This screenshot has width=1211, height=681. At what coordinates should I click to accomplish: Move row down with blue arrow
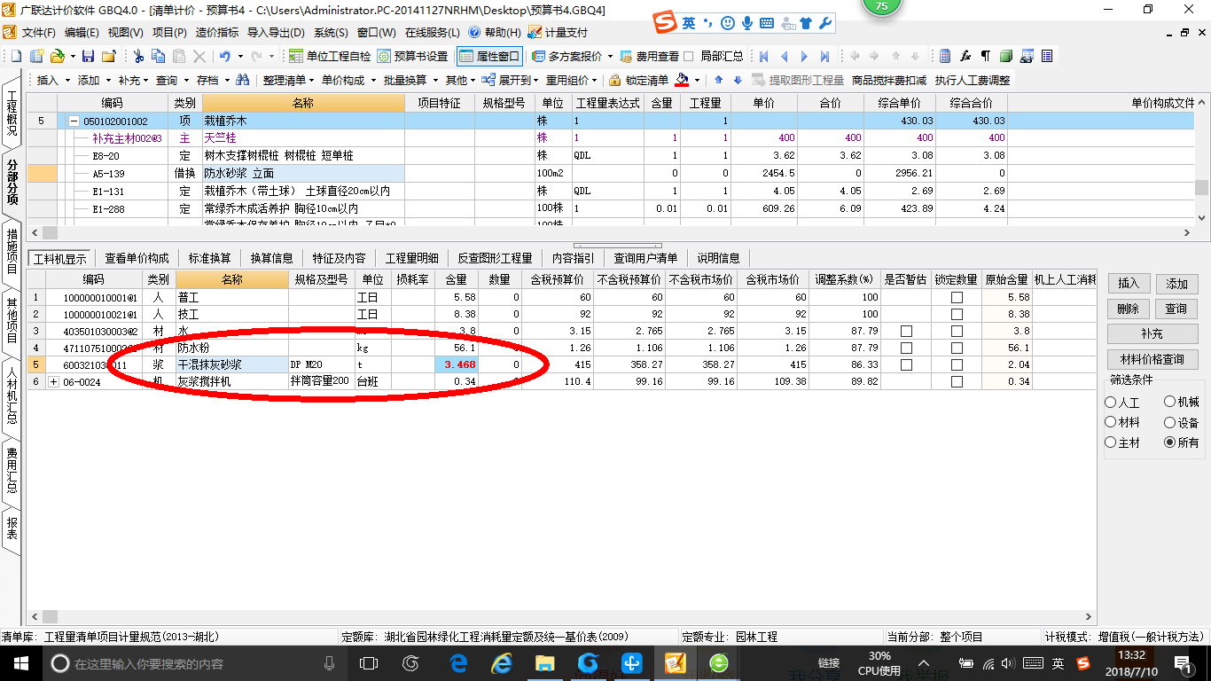[738, 80]
